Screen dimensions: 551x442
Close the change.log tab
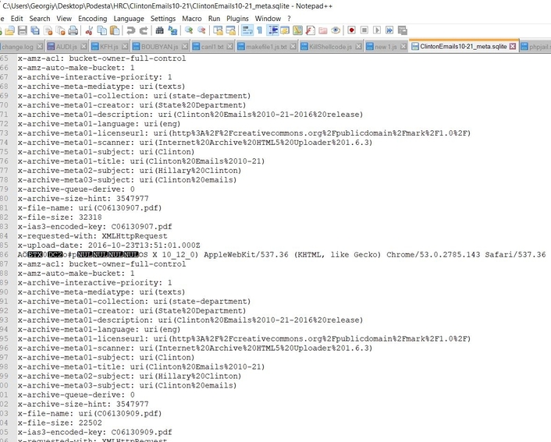(40, 47)
